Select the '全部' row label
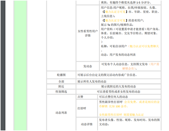This screenshot has height=131, width=169. (x=61, y=81)
